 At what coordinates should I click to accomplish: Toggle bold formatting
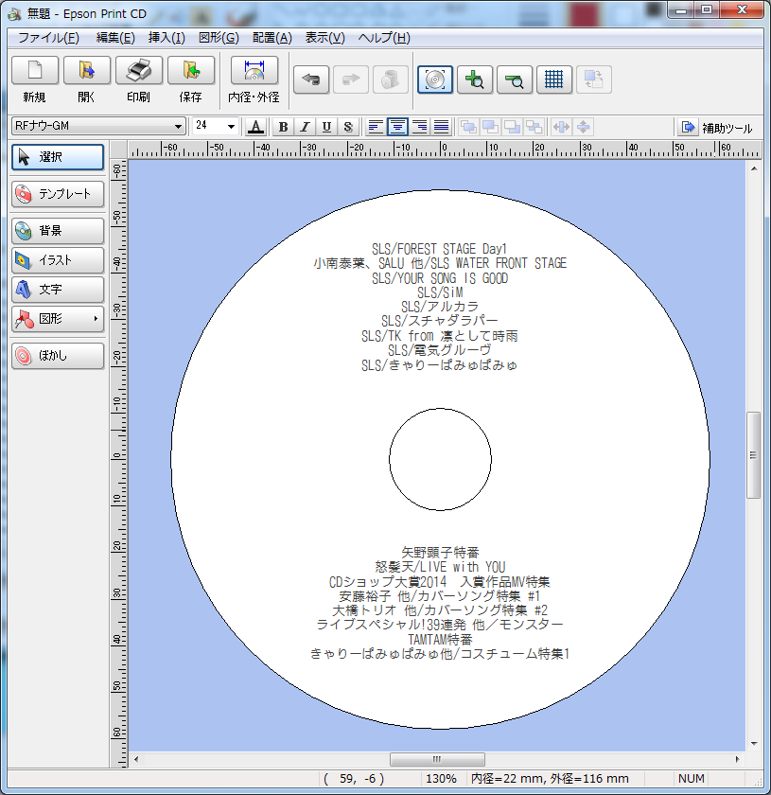284,126
